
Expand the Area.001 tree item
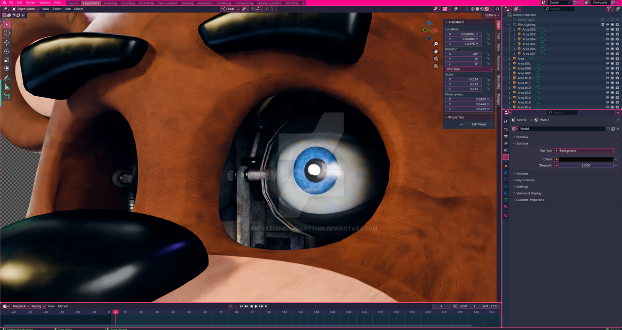click(510, 64)
